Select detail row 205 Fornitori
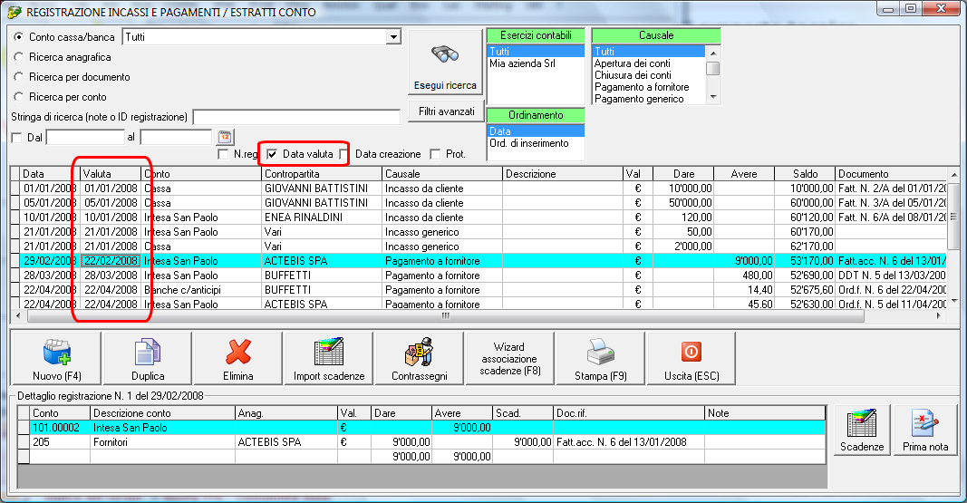The height and width of the screenshot is (503, 967). [x=421, y=442]
